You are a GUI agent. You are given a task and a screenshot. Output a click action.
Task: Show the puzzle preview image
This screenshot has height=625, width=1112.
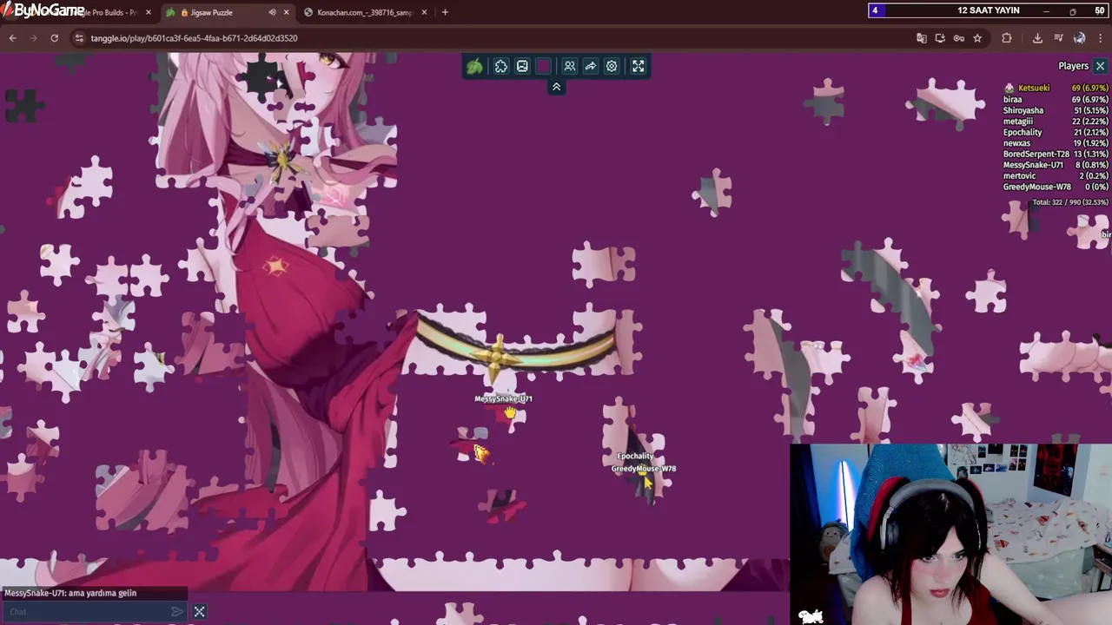(522, 66)
